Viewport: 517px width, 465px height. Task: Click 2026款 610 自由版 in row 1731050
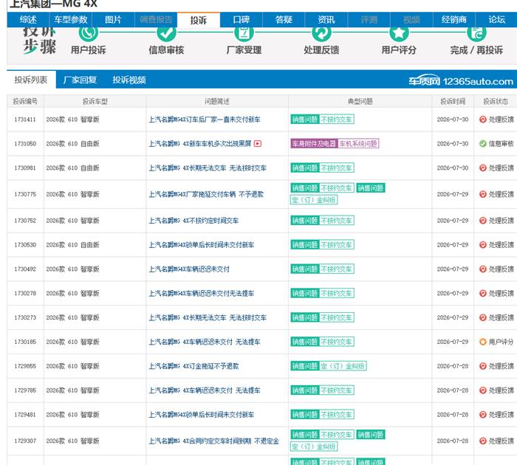(72, 143)
